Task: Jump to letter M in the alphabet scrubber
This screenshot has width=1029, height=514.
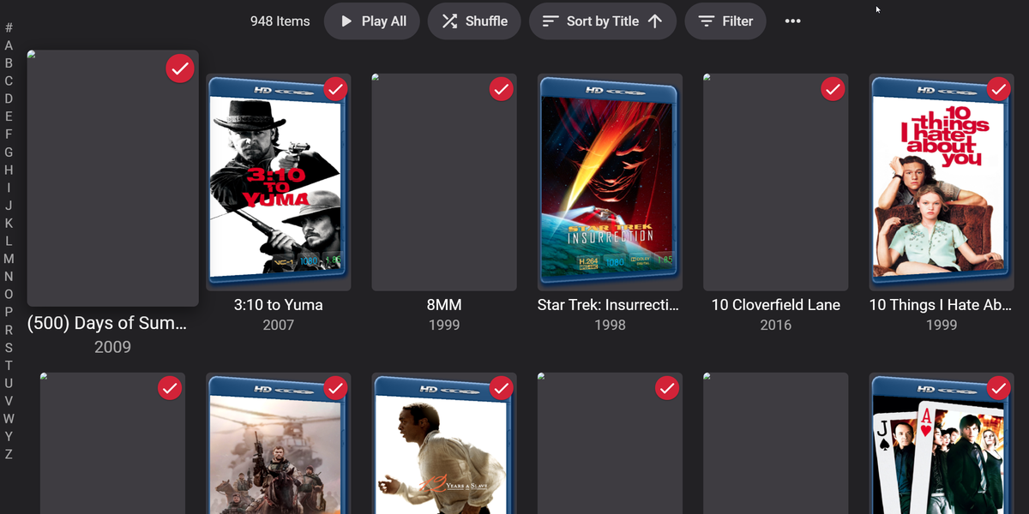Action: [x=9, y=260]
